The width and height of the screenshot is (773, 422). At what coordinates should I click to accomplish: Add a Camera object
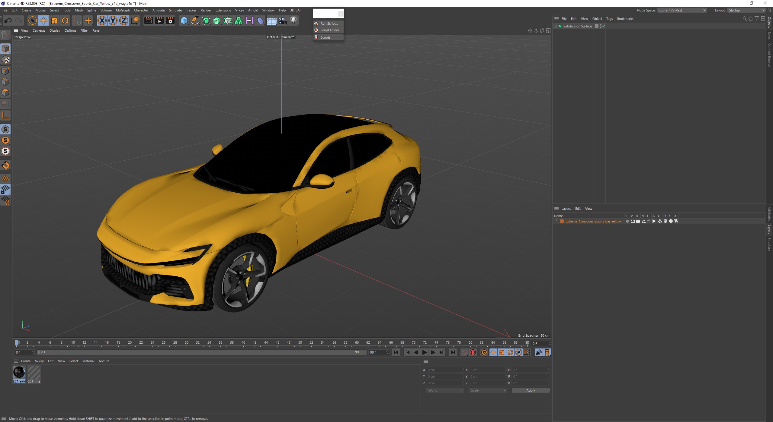(x=282, y=20)
